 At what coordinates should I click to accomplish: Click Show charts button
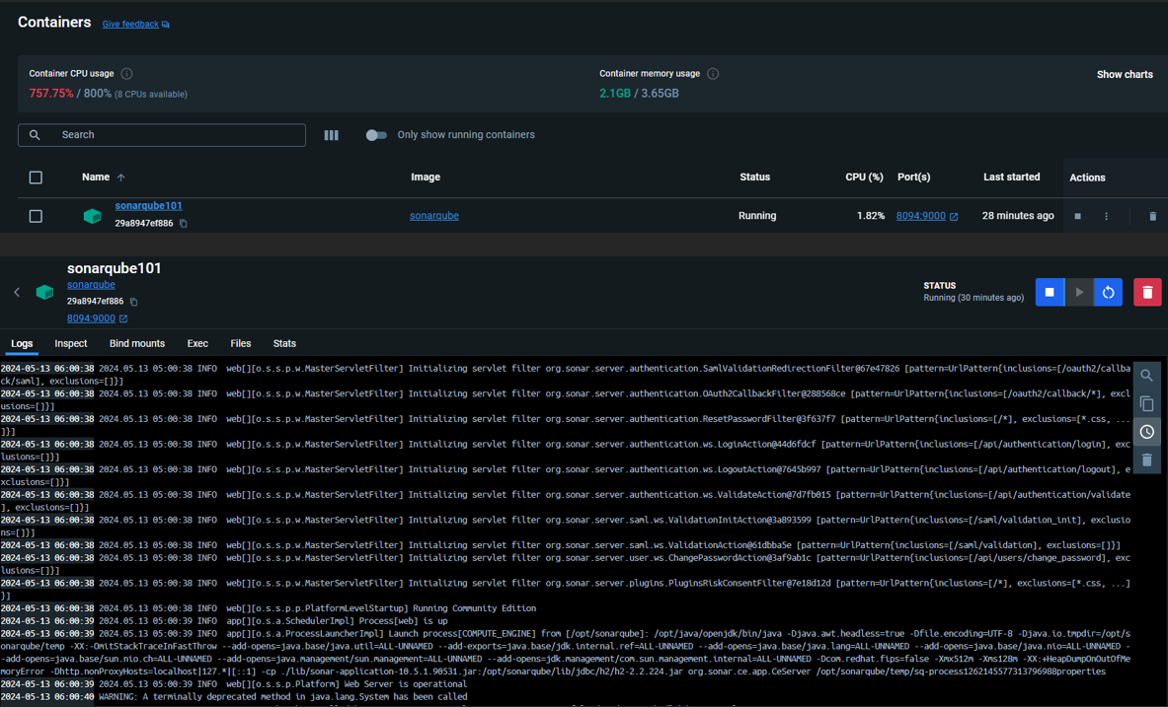(x=1125, y=74)
